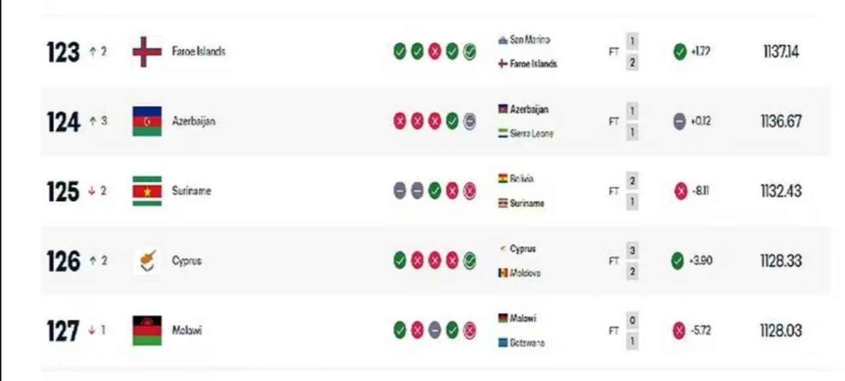Viewport: 845px width, 381px height.
Task: Click the 1137.14 points value
Action: click(781, 52)
